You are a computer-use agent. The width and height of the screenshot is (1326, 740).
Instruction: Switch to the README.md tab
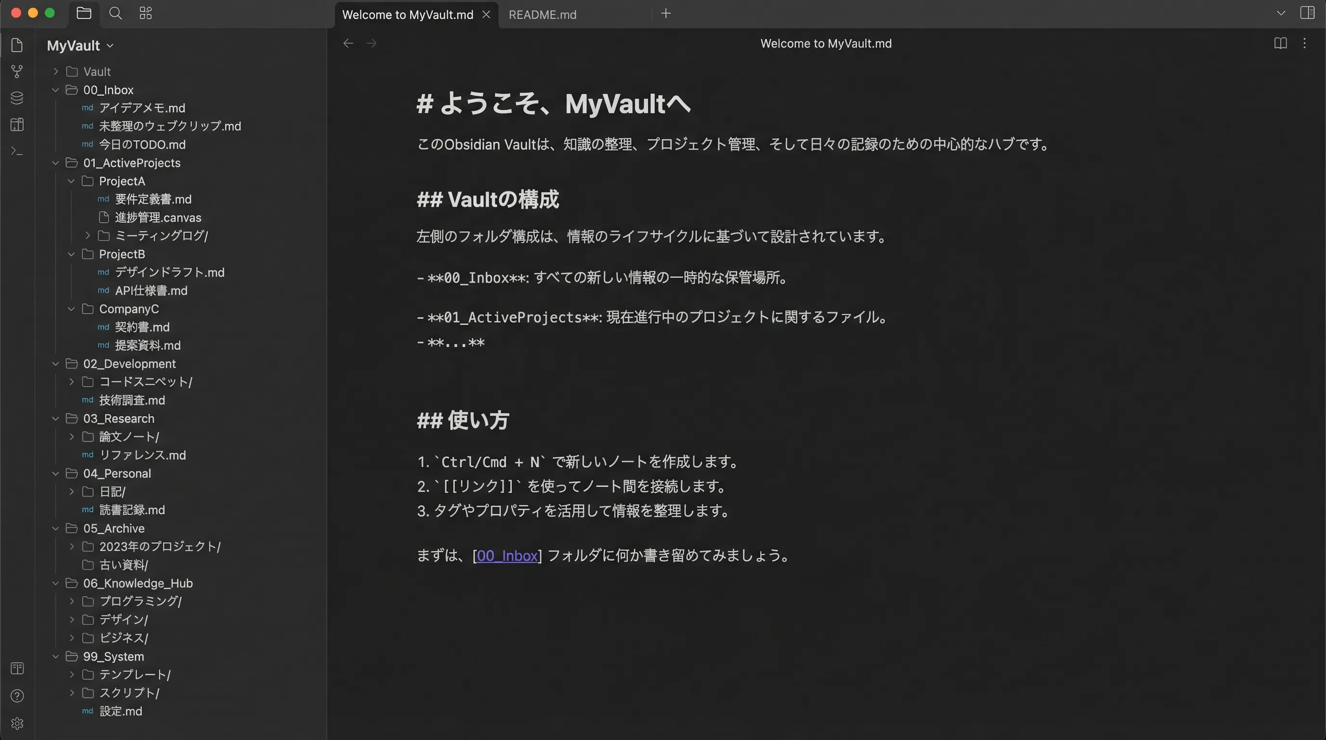pyautogui.click(x=542, y=14)
